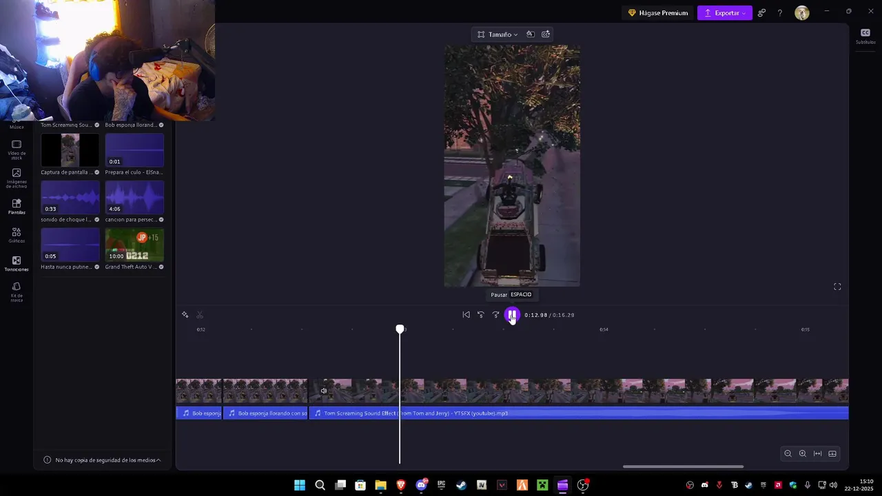Open the help question mark icon

pyautogui.click(x=780, y=13)
